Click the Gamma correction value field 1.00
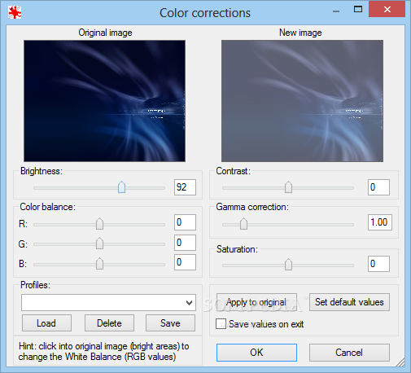The image size is (411, 373). (x=380, y=222)
